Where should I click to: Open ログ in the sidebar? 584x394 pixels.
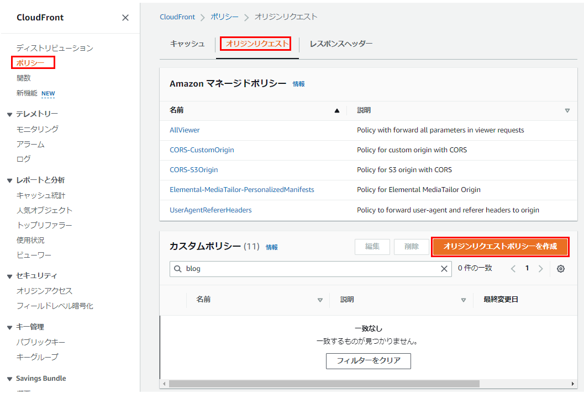point(23,159)
